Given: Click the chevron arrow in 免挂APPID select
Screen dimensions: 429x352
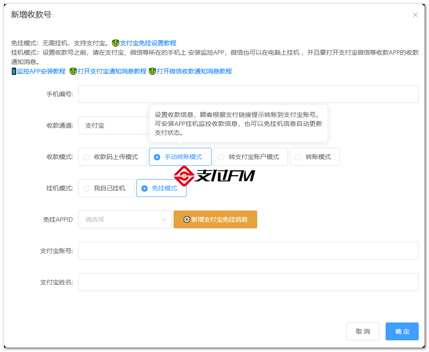Looking at the screenshot, I should coord(164,220).
